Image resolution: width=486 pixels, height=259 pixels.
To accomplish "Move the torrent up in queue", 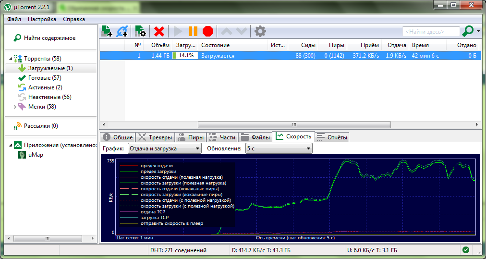I will click(x=227, y=31).
